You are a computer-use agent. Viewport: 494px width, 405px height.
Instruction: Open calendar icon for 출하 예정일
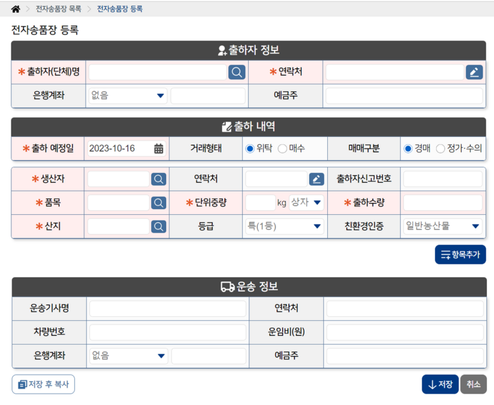(x=159, y=148)
